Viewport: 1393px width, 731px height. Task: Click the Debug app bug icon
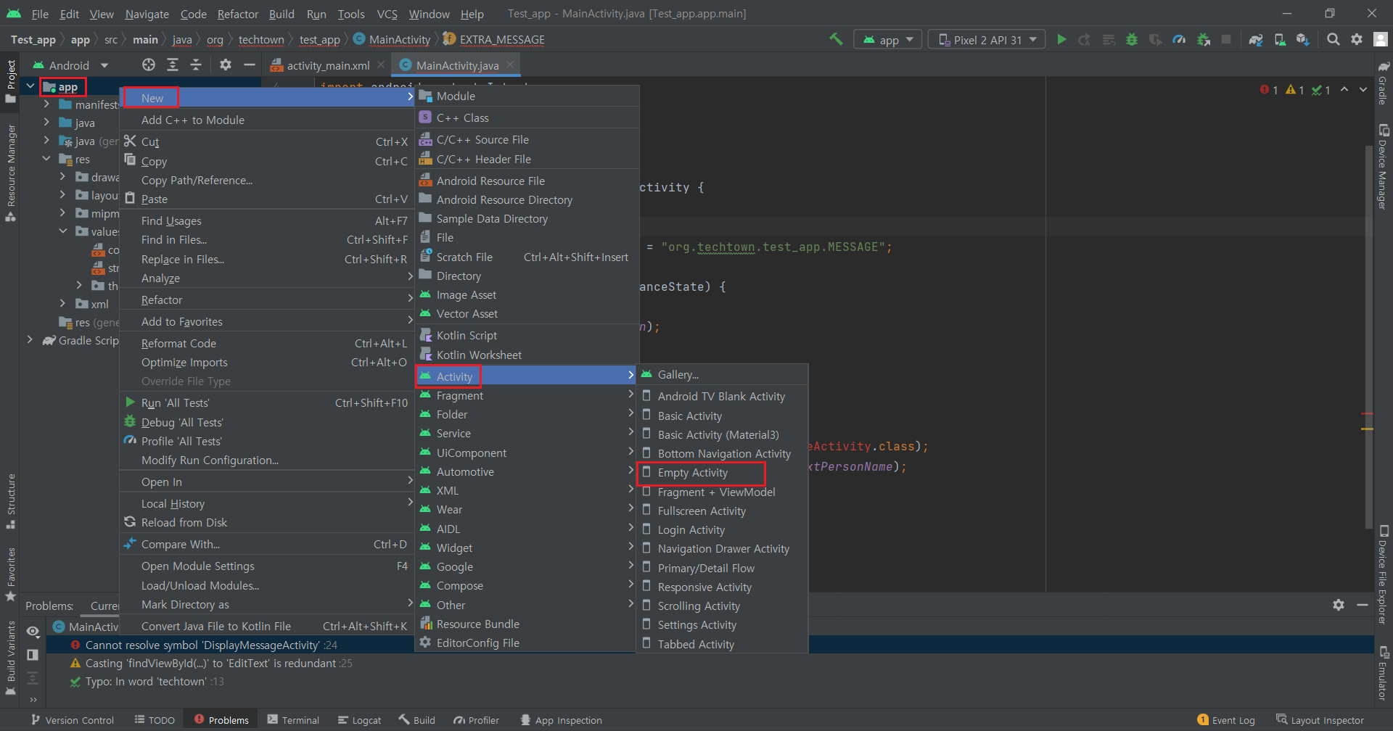point(1132,40)
